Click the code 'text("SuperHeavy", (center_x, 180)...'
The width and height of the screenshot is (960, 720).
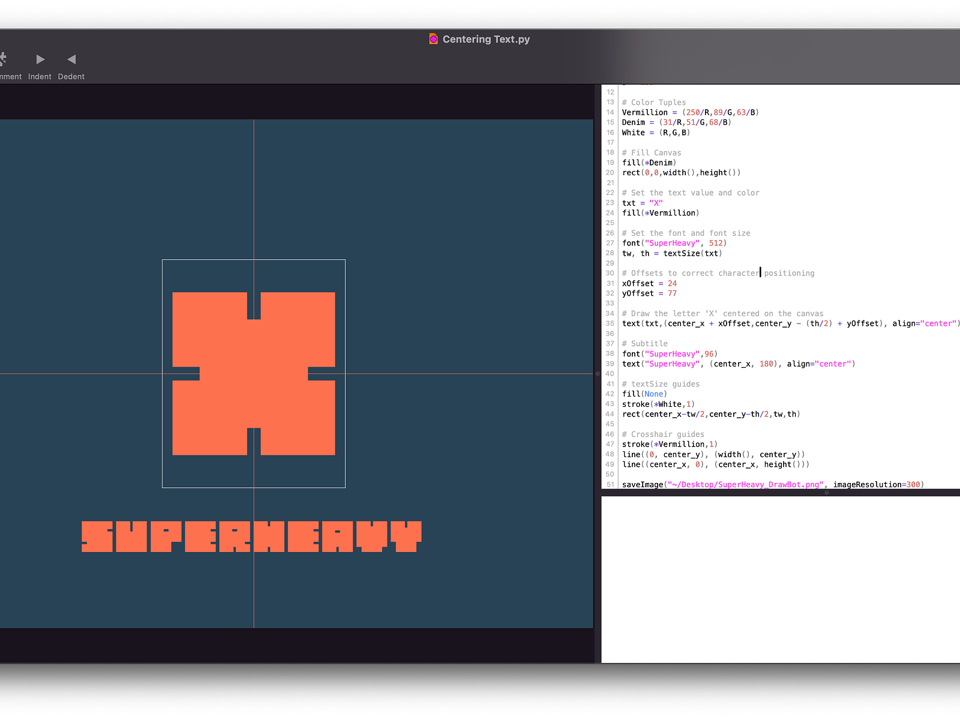point(739,364)
